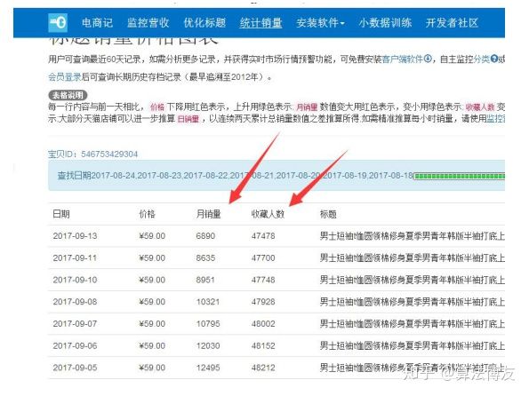Click the 收藏人数 column header
Screen dimensions: 529x396
click(268, 214)
